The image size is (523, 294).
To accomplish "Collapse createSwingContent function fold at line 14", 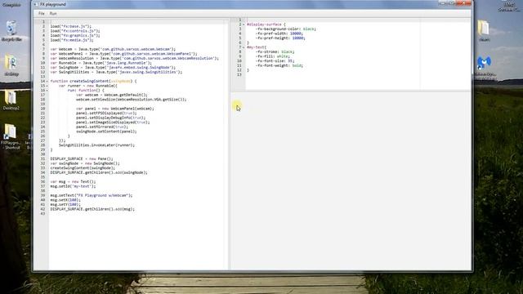I will click(47, 82).
